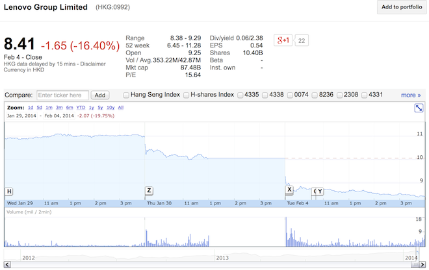
Task: Set chart zoom to 5y
Action: tap(100, 108)
